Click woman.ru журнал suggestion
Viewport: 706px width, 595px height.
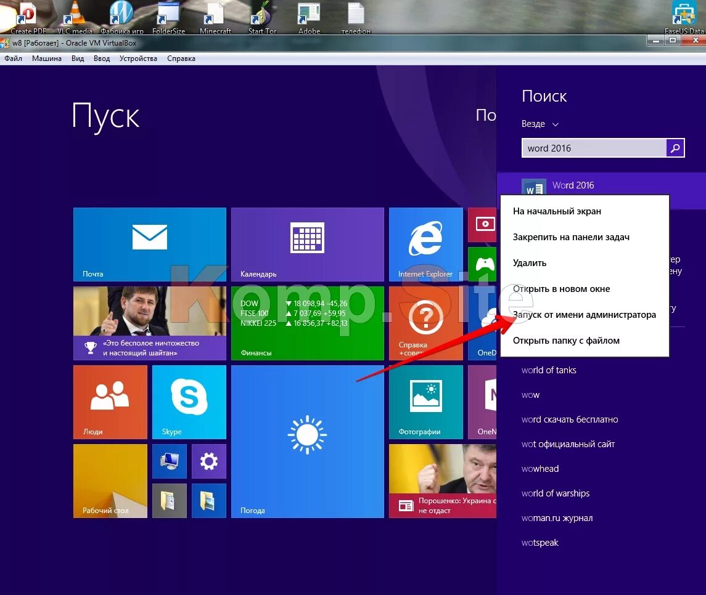coord(557,518)
